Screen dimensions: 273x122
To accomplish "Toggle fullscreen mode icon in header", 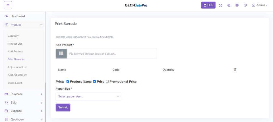I will 221,5.
